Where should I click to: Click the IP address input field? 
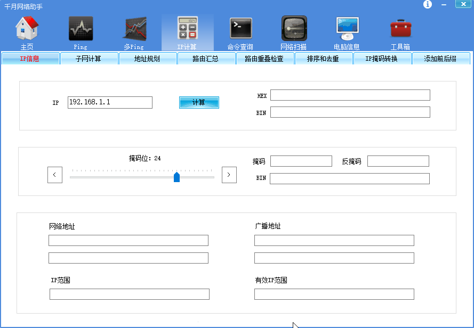coord(110,102)
